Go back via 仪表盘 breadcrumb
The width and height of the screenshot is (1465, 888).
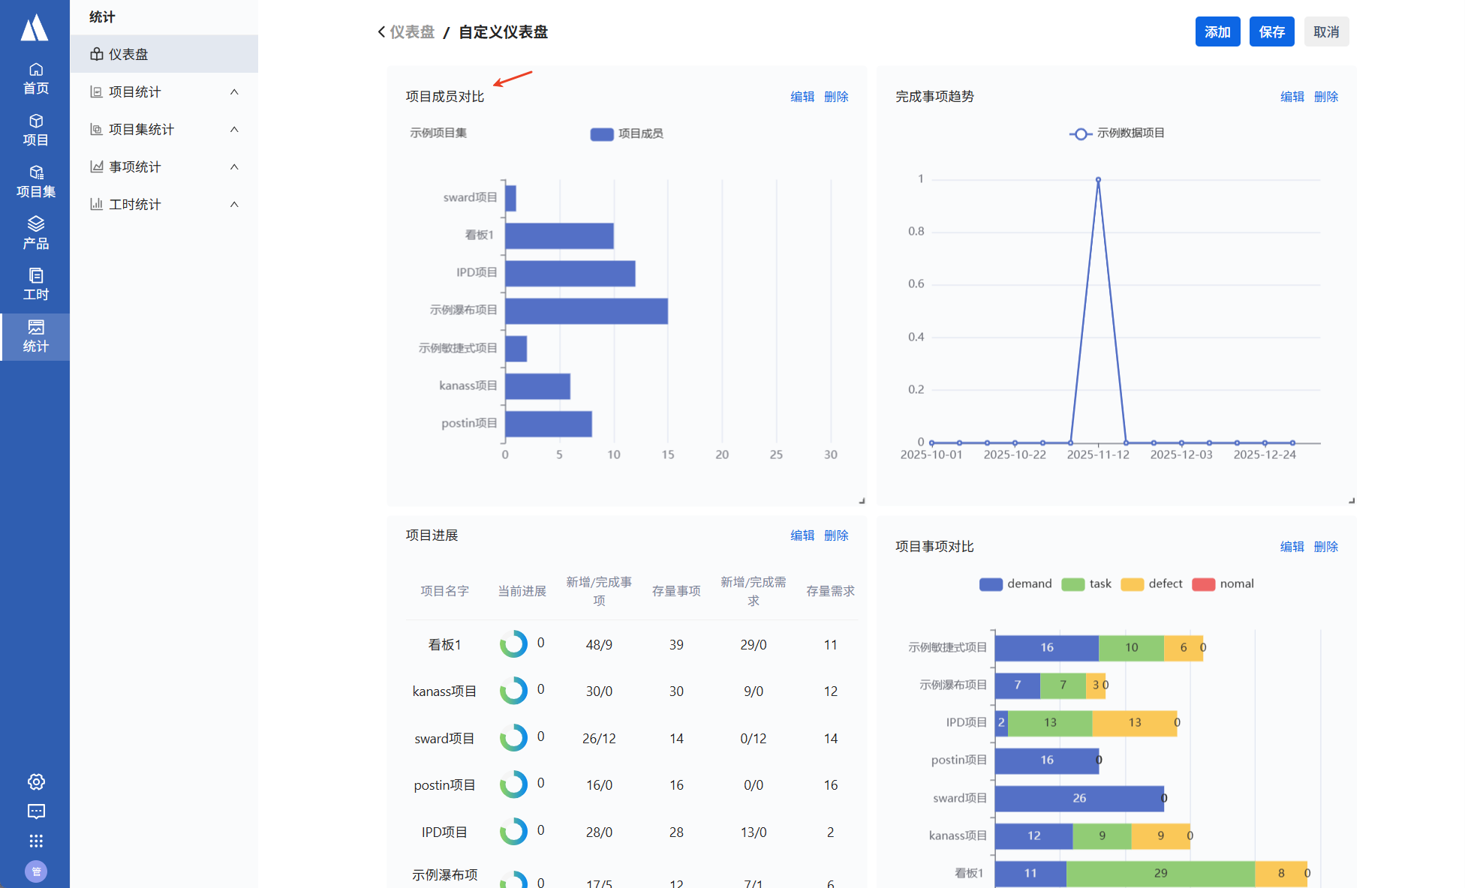[411, 32]
